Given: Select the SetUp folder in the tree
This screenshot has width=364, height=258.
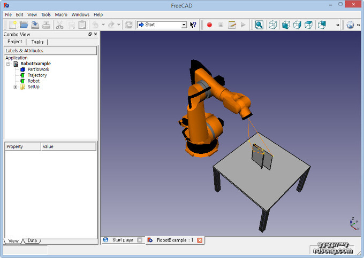Looking at the screenshot, I should click(x=34, y=87).
